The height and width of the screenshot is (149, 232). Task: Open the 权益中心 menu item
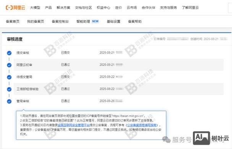pos(104,8)
